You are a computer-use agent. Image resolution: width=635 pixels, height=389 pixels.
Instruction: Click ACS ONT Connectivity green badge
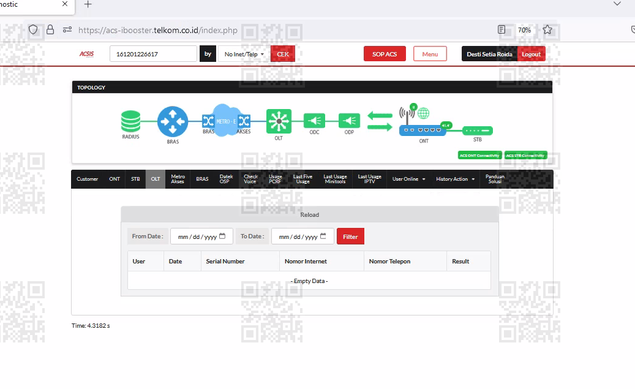480,155
